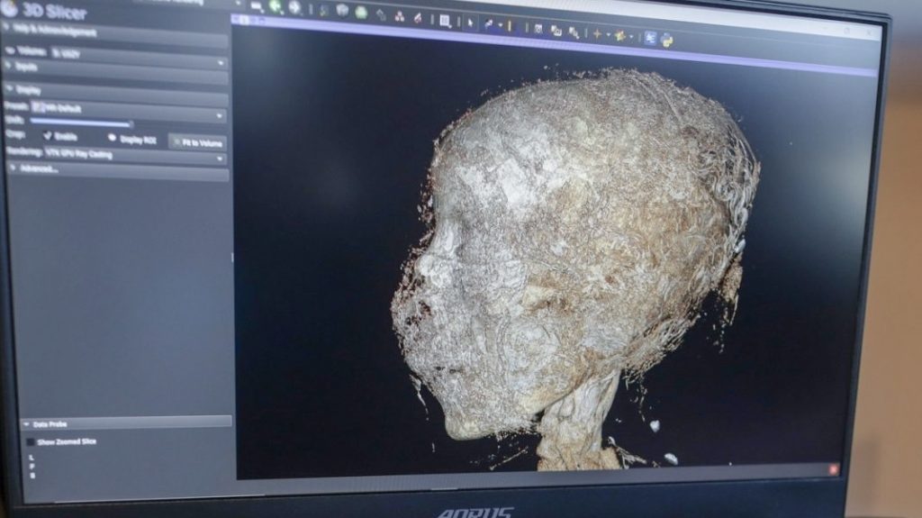Open the scene views icon
This screenshot has height=518, width=922.
[556, 31]
